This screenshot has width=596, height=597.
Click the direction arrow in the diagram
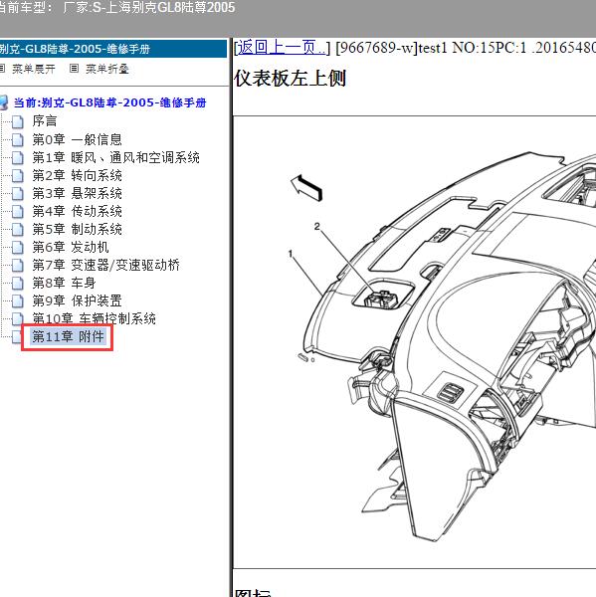tap(306, 187)
